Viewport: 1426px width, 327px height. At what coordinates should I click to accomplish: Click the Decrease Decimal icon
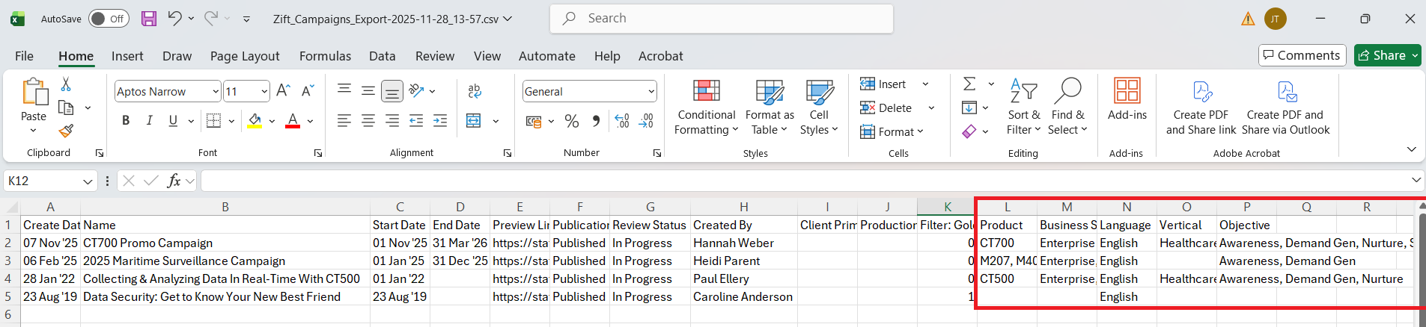646,121
